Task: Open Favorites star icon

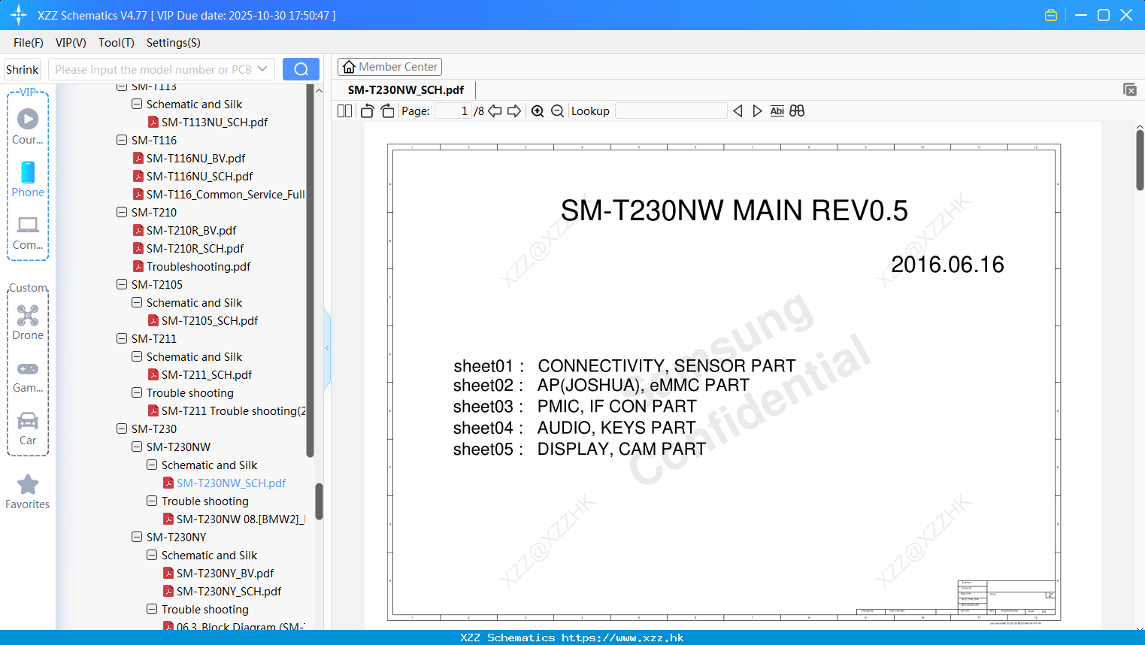Action: click(x=28, y=492)
